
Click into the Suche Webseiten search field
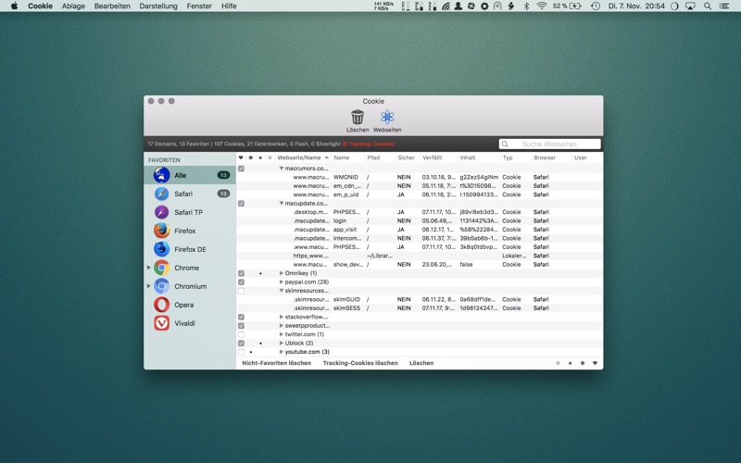click(549, 144)
